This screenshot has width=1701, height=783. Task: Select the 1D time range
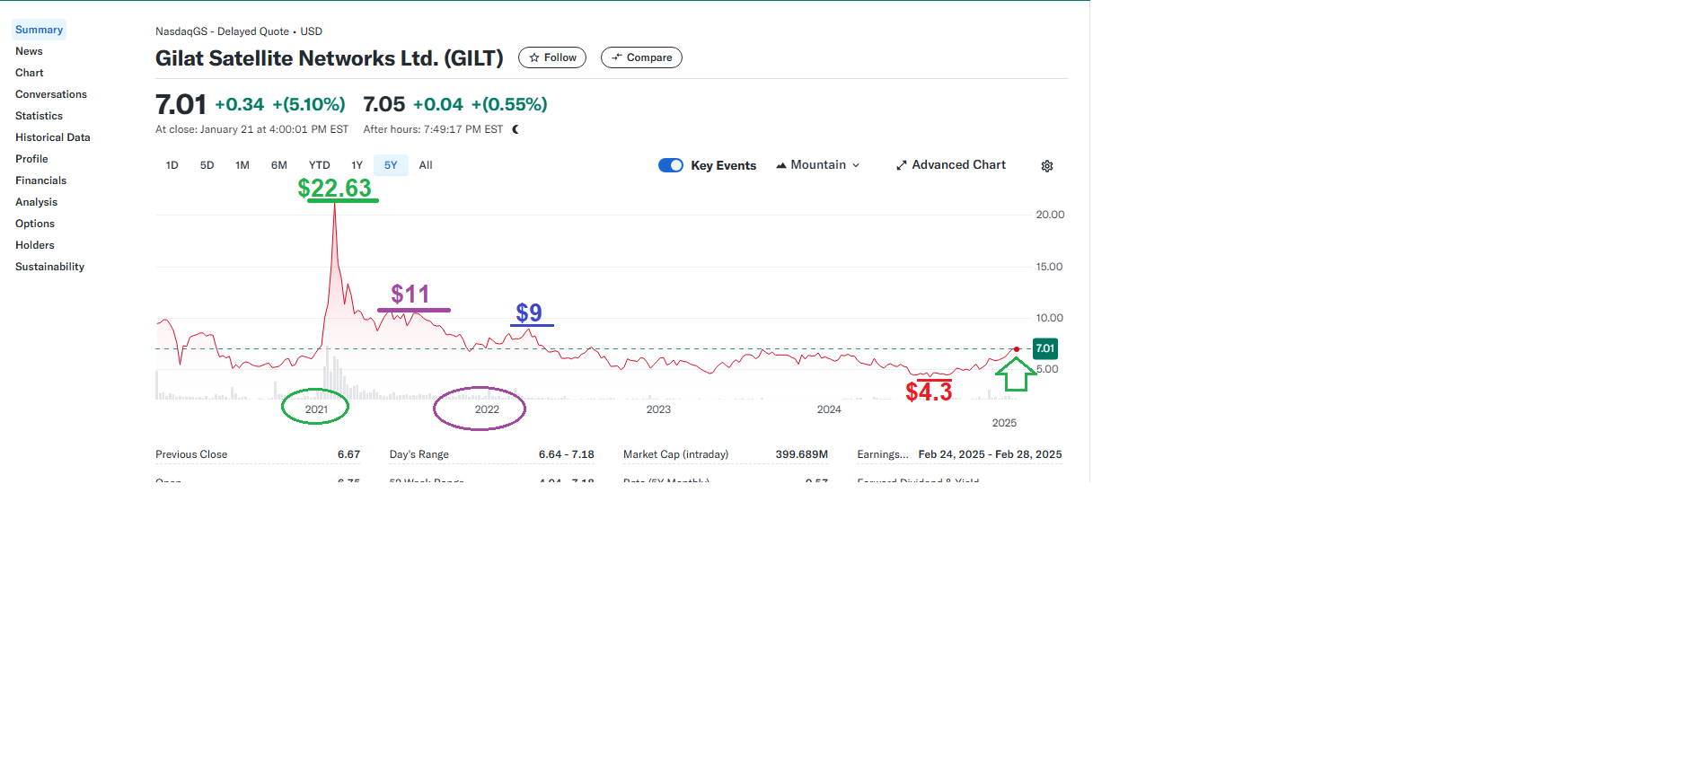pyautogui.click(x=172, y=165)
